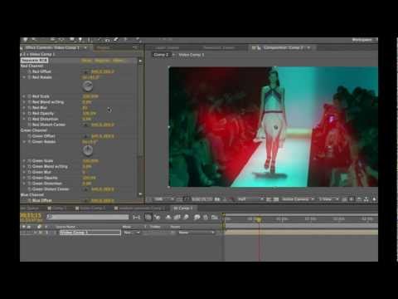Viewport: 398px width, 299px height.
Task: Click the timeline current time indicator
Action: tap(259, 220)
